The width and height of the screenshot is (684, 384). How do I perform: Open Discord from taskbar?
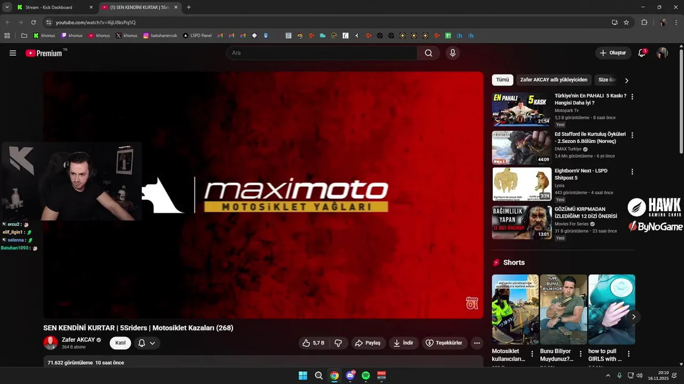(350, 375)
